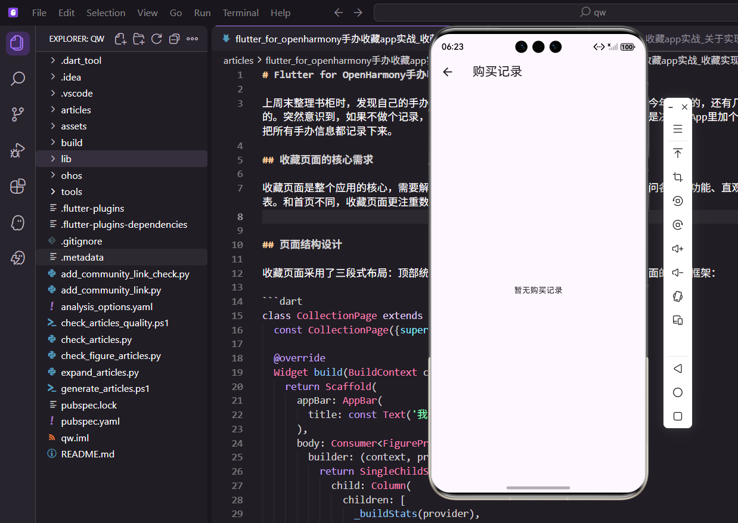
Task: Expand the articles folder
Action: point(122,110)
